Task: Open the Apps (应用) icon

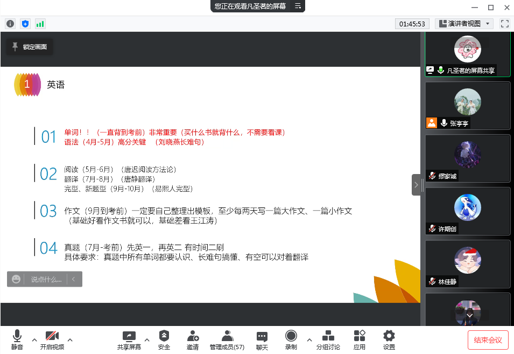Action: [x=360, y=340]
